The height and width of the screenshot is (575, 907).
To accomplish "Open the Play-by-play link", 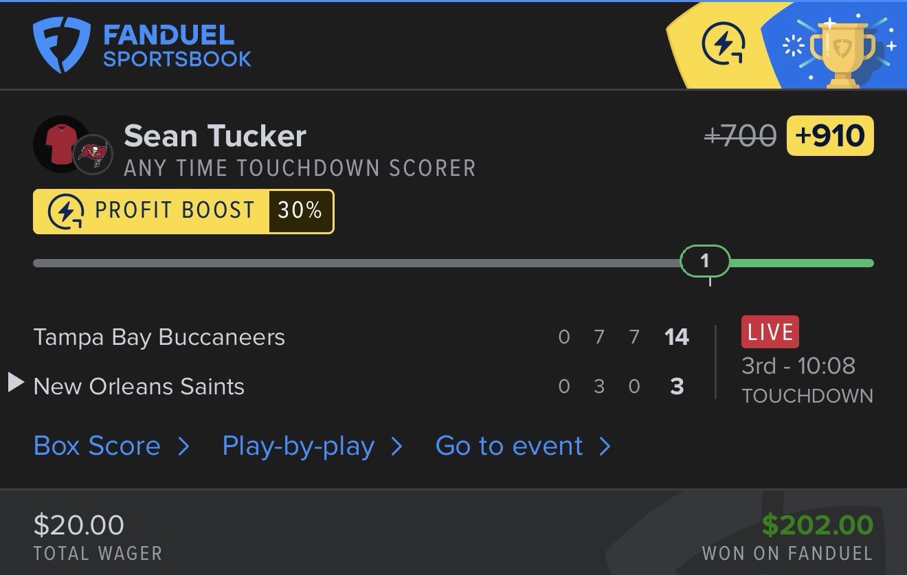I will (x=298, y=447).
